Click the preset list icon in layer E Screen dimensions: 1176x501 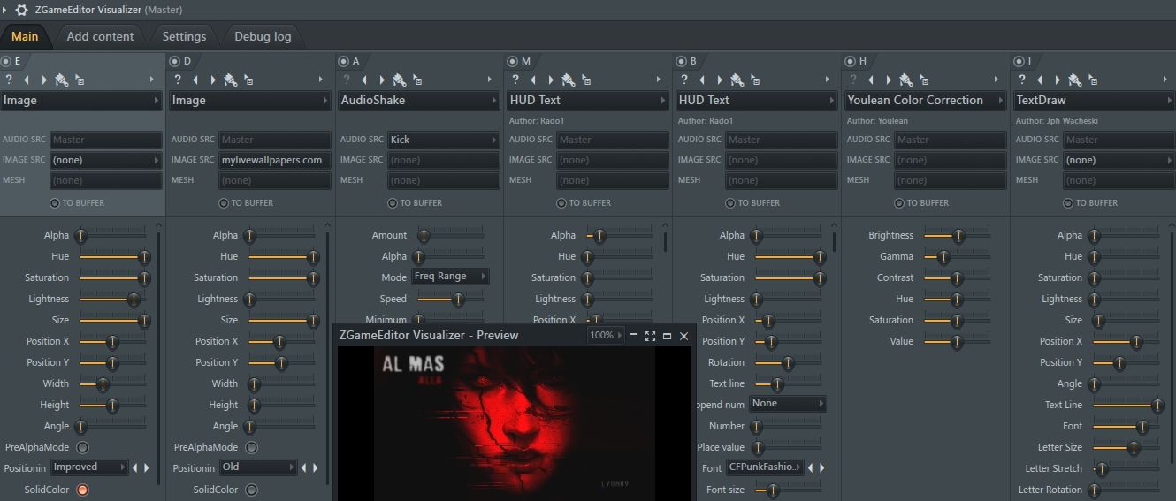(x=80, y=80)
